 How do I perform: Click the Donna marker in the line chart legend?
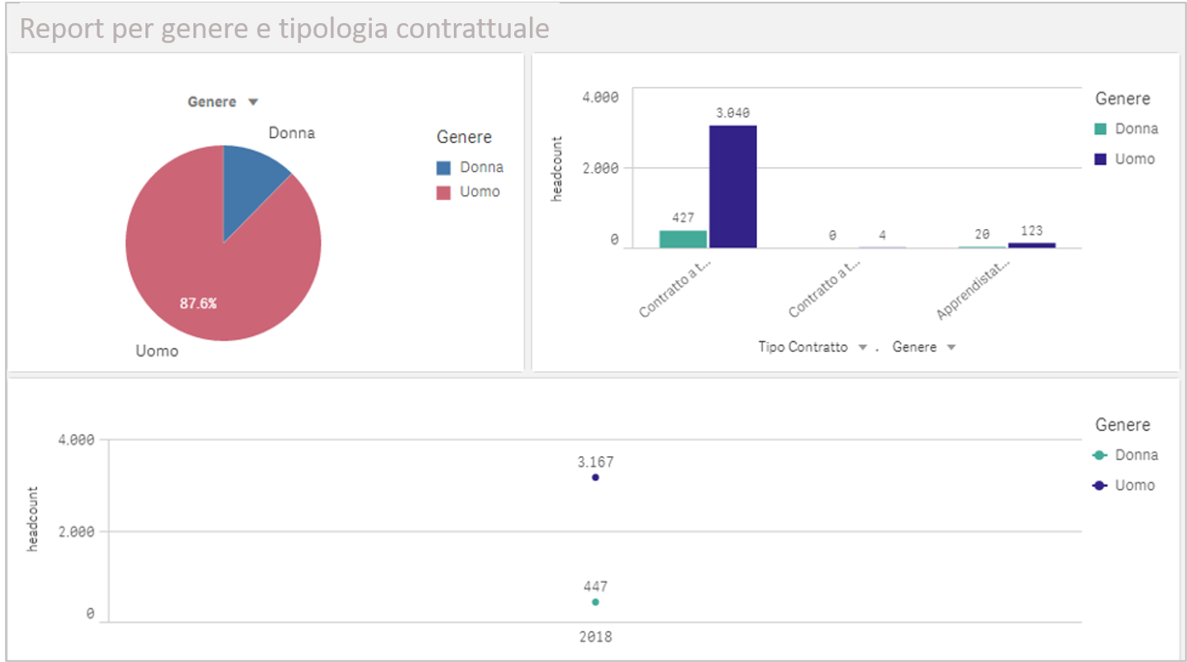(x=1100, y=455)
